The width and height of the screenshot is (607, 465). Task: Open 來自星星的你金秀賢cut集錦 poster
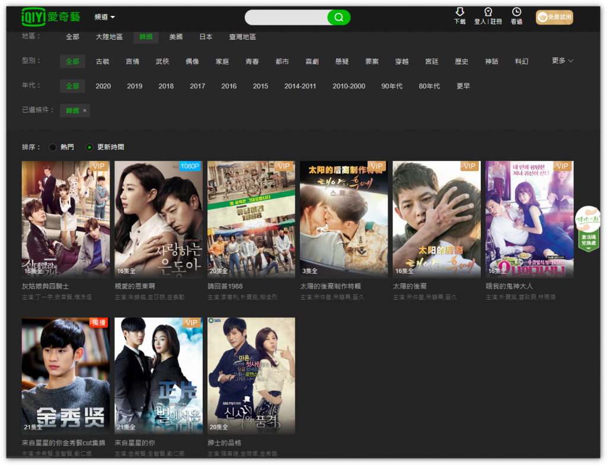[65, 376]
